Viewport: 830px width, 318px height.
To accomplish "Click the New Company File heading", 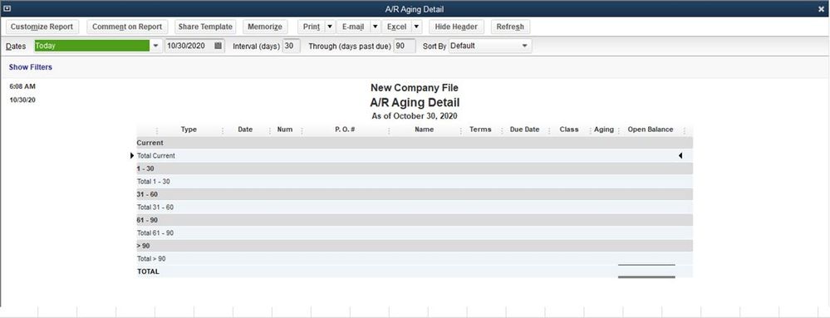I will [x=415, y=88].
